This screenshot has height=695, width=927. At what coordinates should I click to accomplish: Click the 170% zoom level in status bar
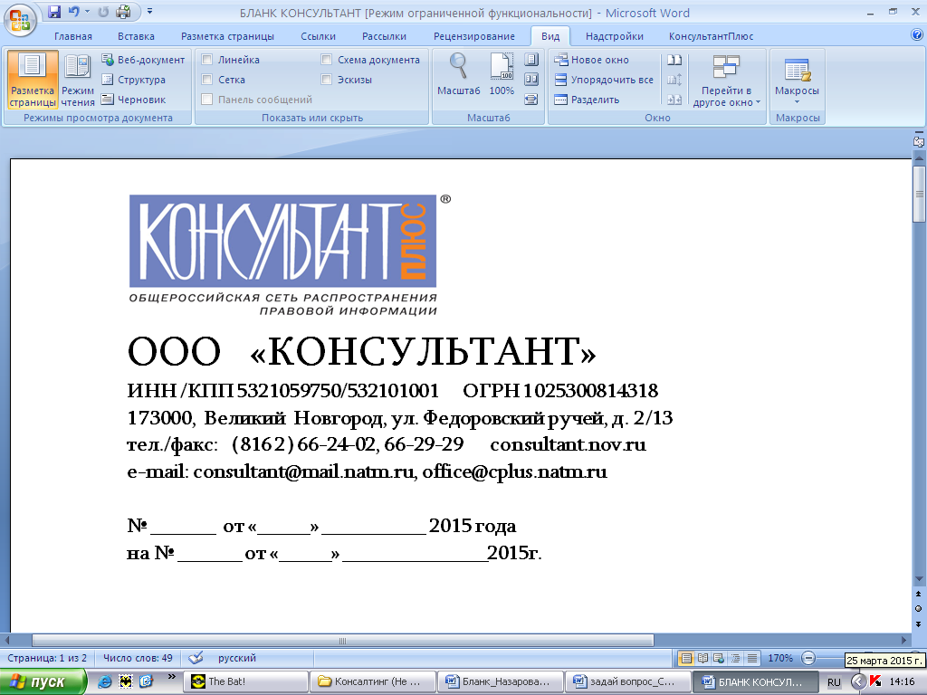(x=780, y=658)
